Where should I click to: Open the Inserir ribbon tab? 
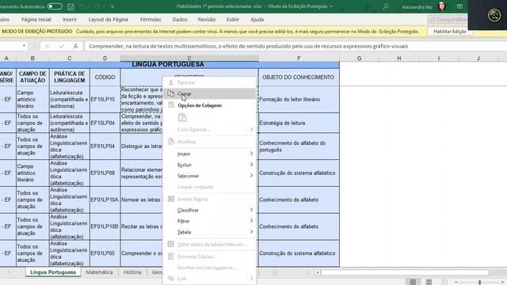click(70, 19)
